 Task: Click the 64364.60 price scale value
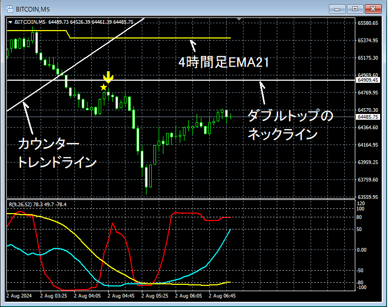coord(368,127)
